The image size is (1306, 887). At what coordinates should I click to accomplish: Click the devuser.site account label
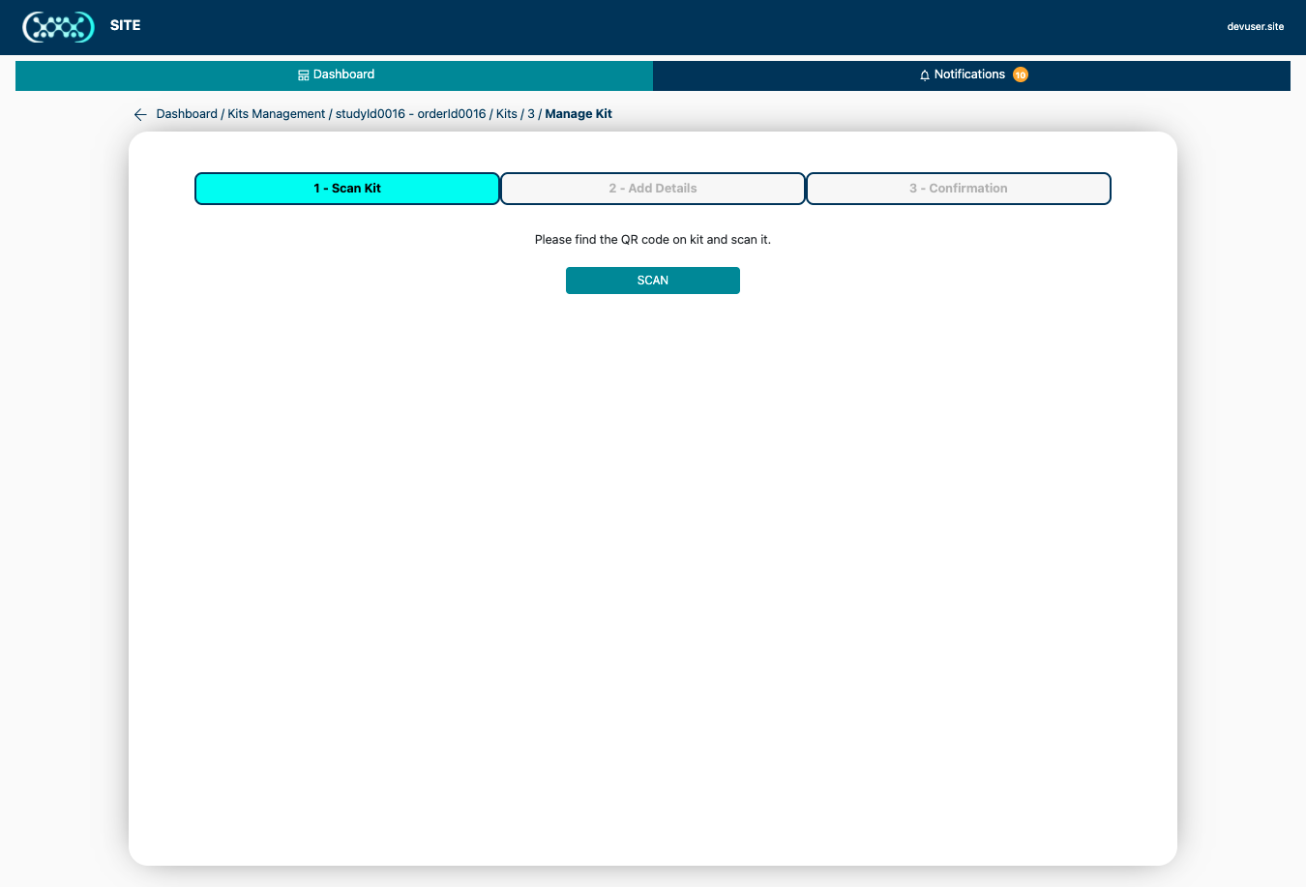point(1255,26)
